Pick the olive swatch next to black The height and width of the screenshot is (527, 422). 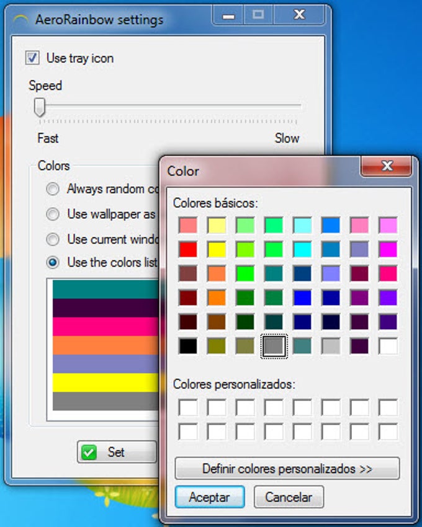217,346
